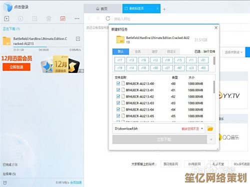
Task: Uncheck the BFHUECR-ALI213.r03 file checkbox
Action: point(118,103)
